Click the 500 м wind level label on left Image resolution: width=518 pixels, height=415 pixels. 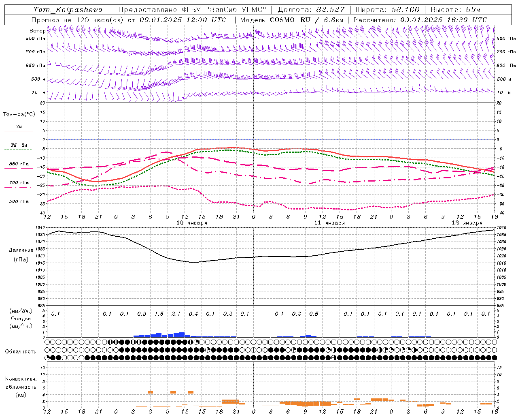(38, 79)
